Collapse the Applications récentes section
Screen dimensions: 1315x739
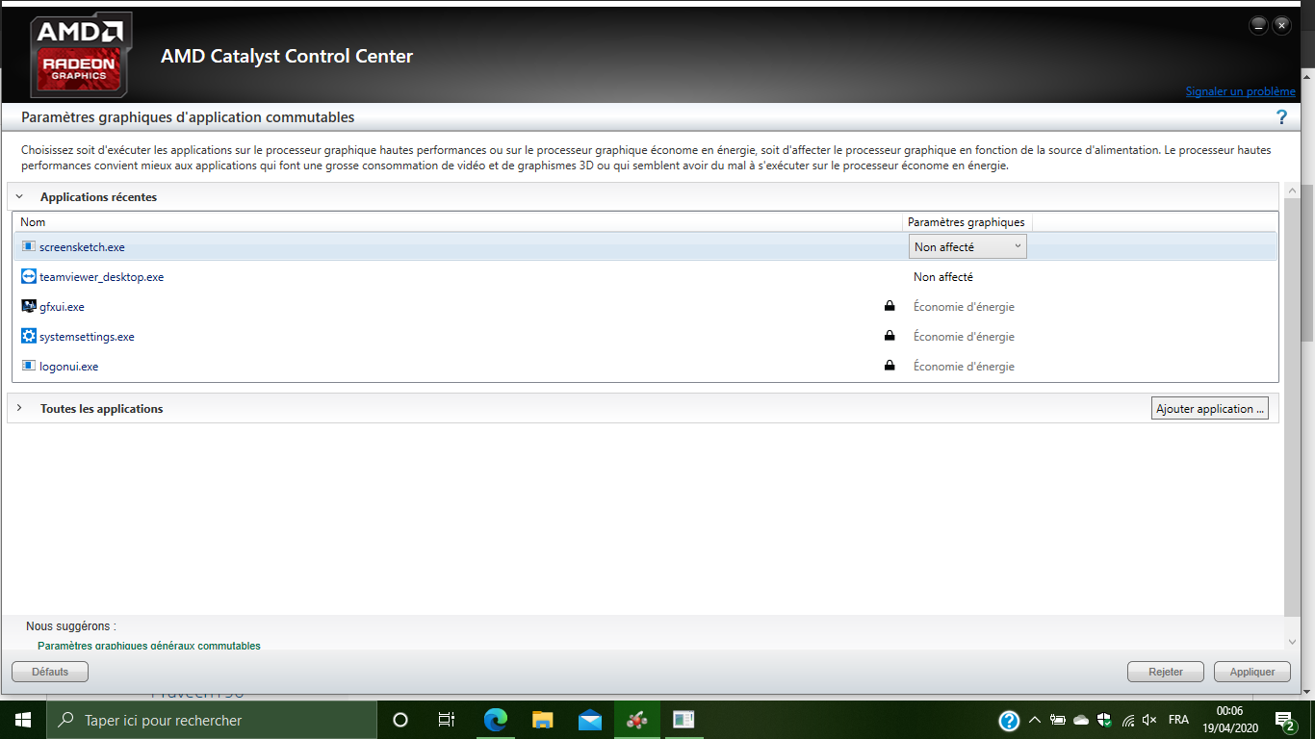pos(19,196)
